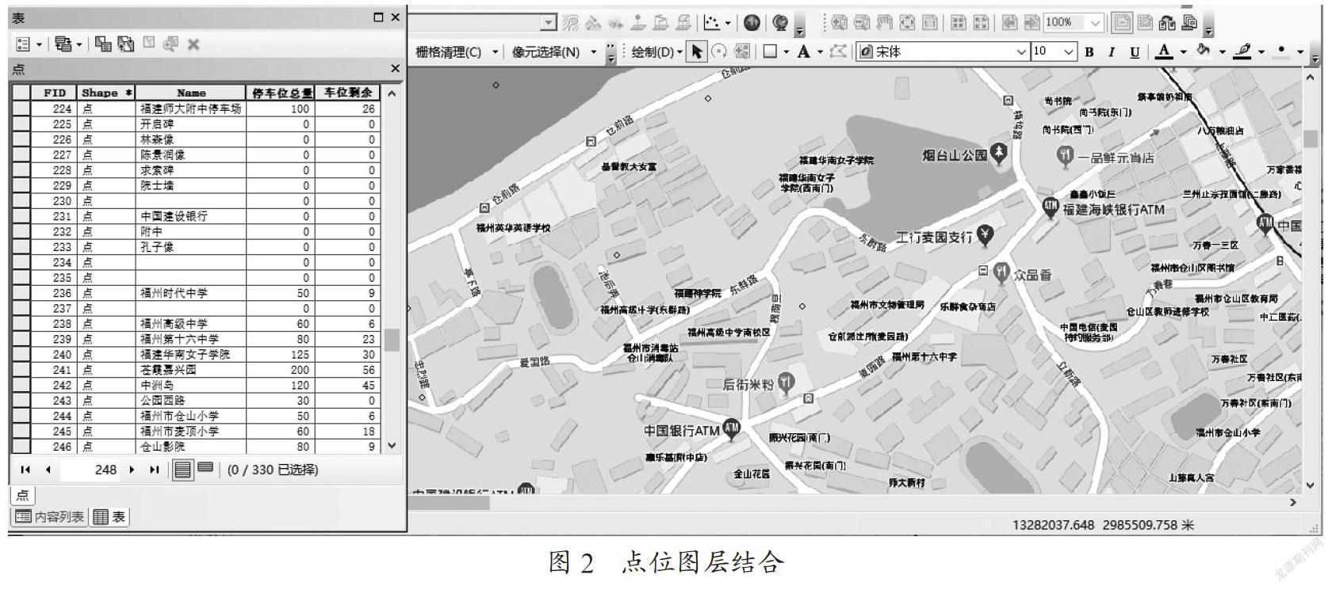The image size is (1332, 590).
Task: Toggle Italic formatting
Action: pos(1112,52)
